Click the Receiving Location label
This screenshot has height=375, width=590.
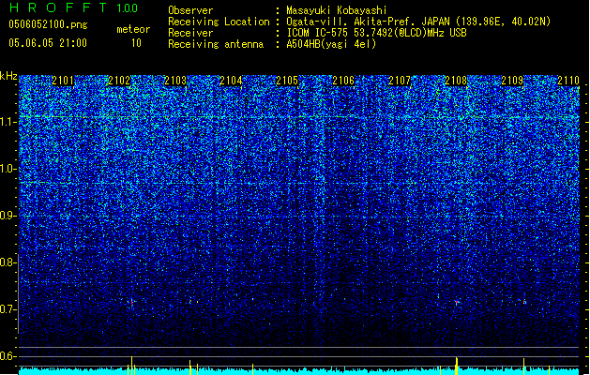click(x=219, y=22)
